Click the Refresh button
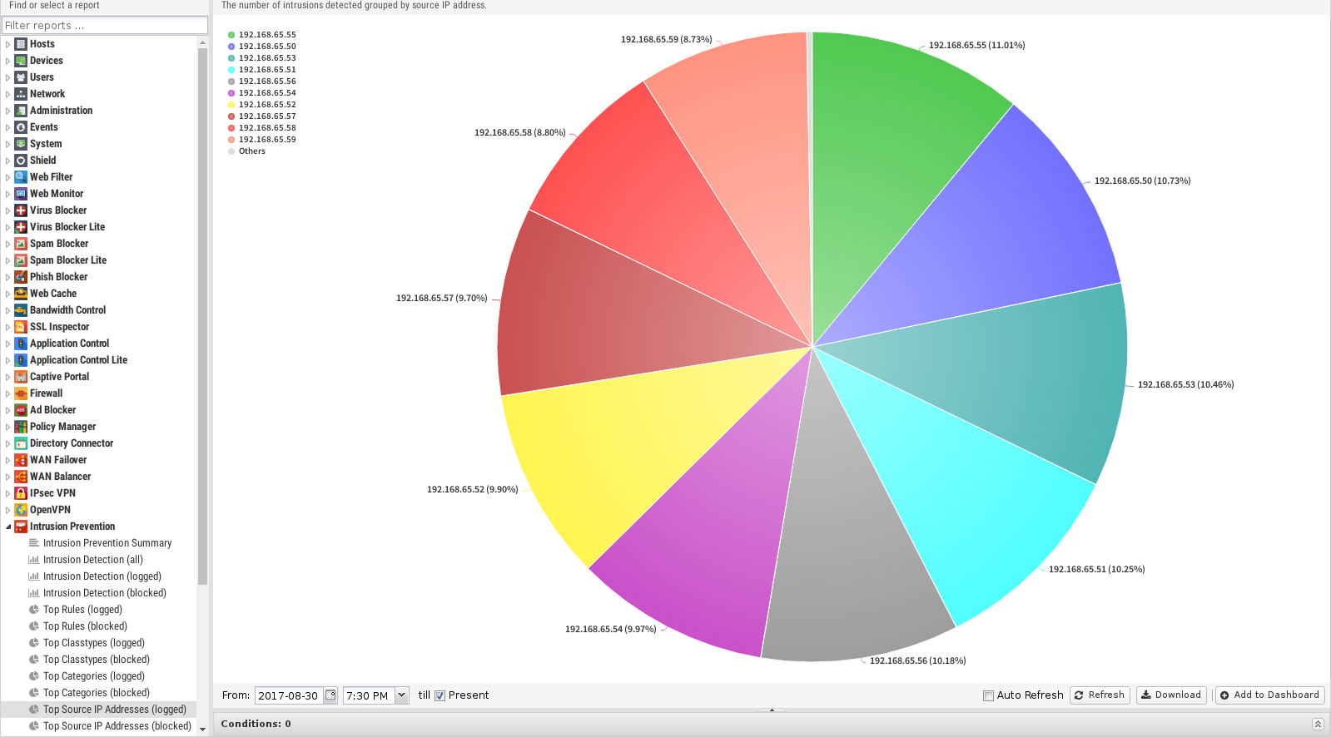The height and width of the screenshot is (737, 1331). 1100,695
